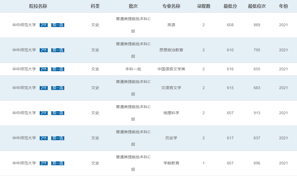Click 华中师范大学 in the 地理科学 row

(24, 113)
